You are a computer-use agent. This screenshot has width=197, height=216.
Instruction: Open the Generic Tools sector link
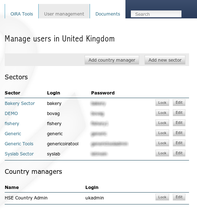click(19, 144)
